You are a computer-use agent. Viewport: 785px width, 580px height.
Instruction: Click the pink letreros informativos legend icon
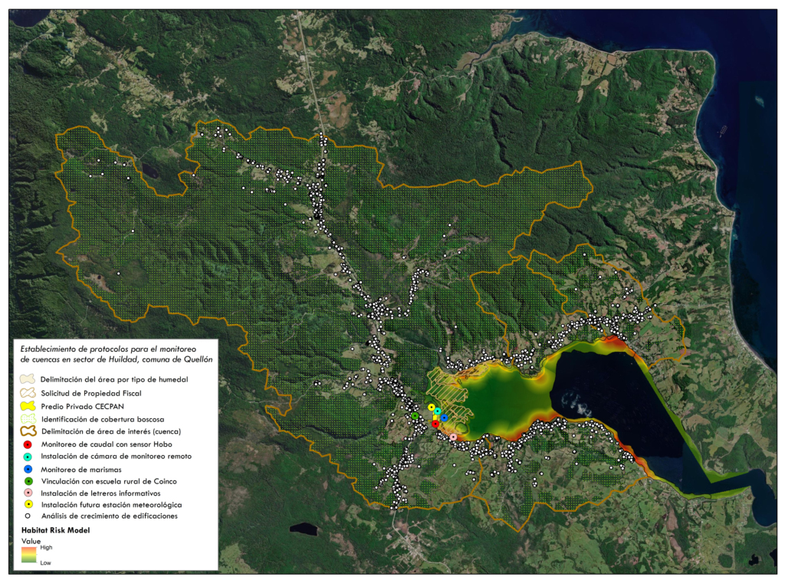pos(28,493)
